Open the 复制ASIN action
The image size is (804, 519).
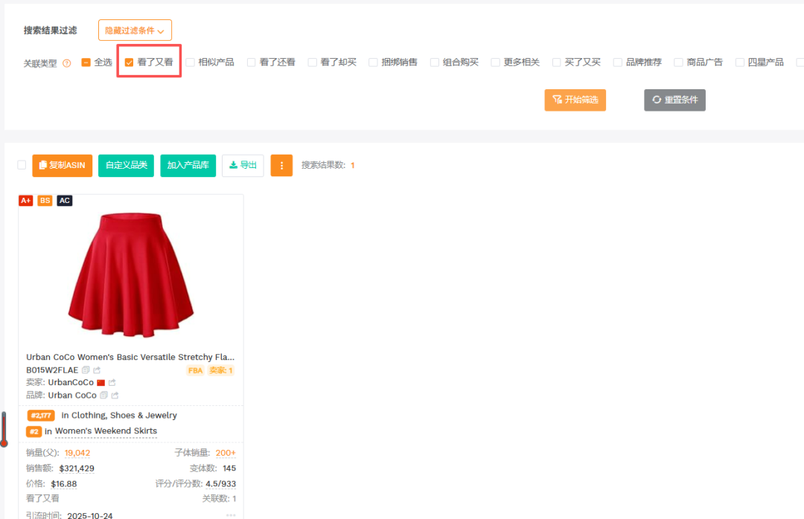pos(62,165)
